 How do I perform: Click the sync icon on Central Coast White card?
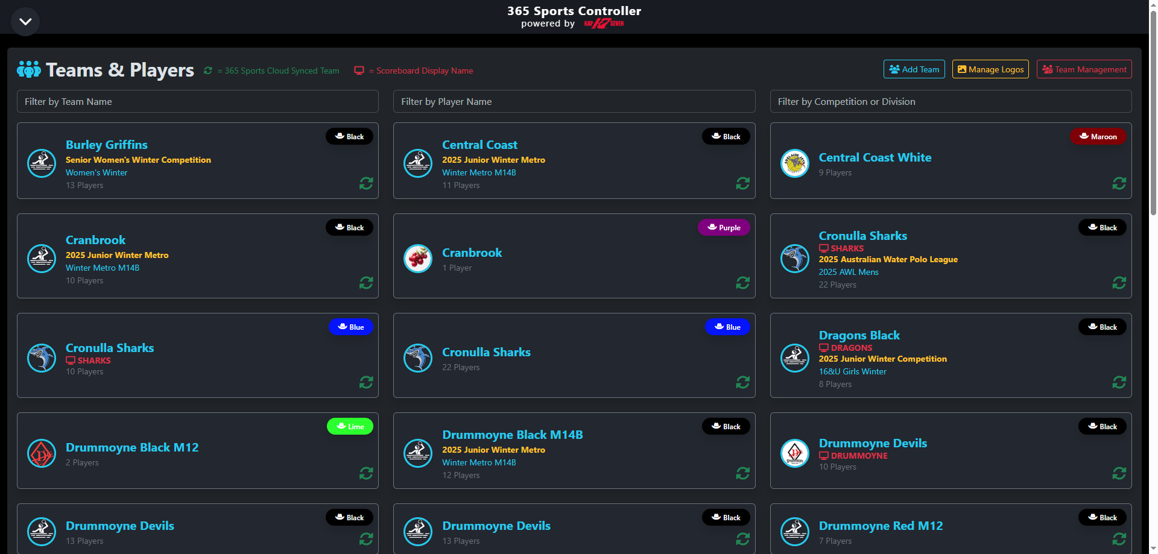tap(1119, 183)
